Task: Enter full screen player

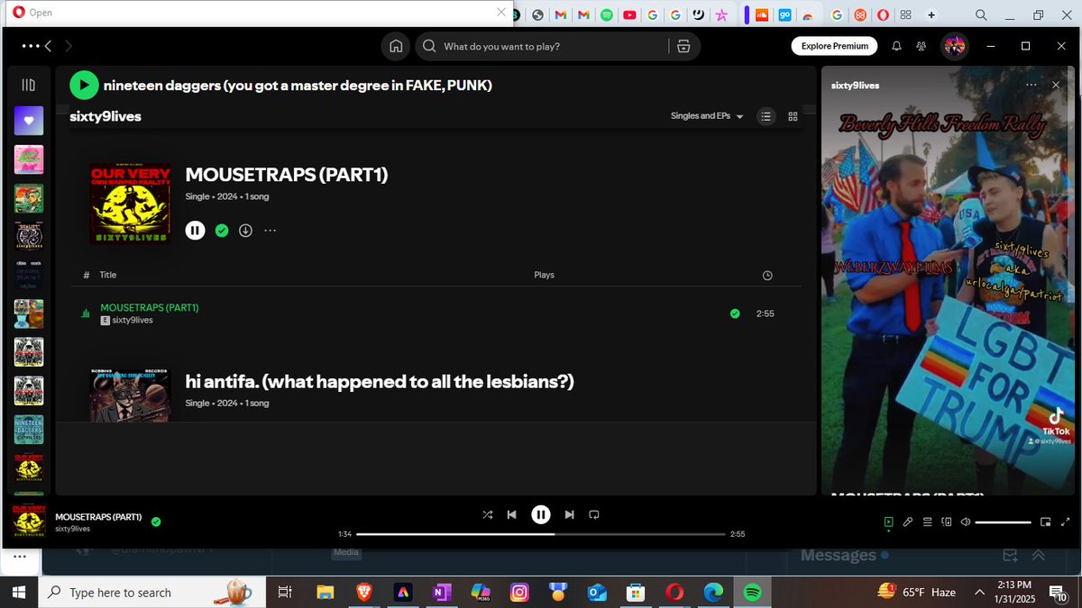Action: (1065, 522)
